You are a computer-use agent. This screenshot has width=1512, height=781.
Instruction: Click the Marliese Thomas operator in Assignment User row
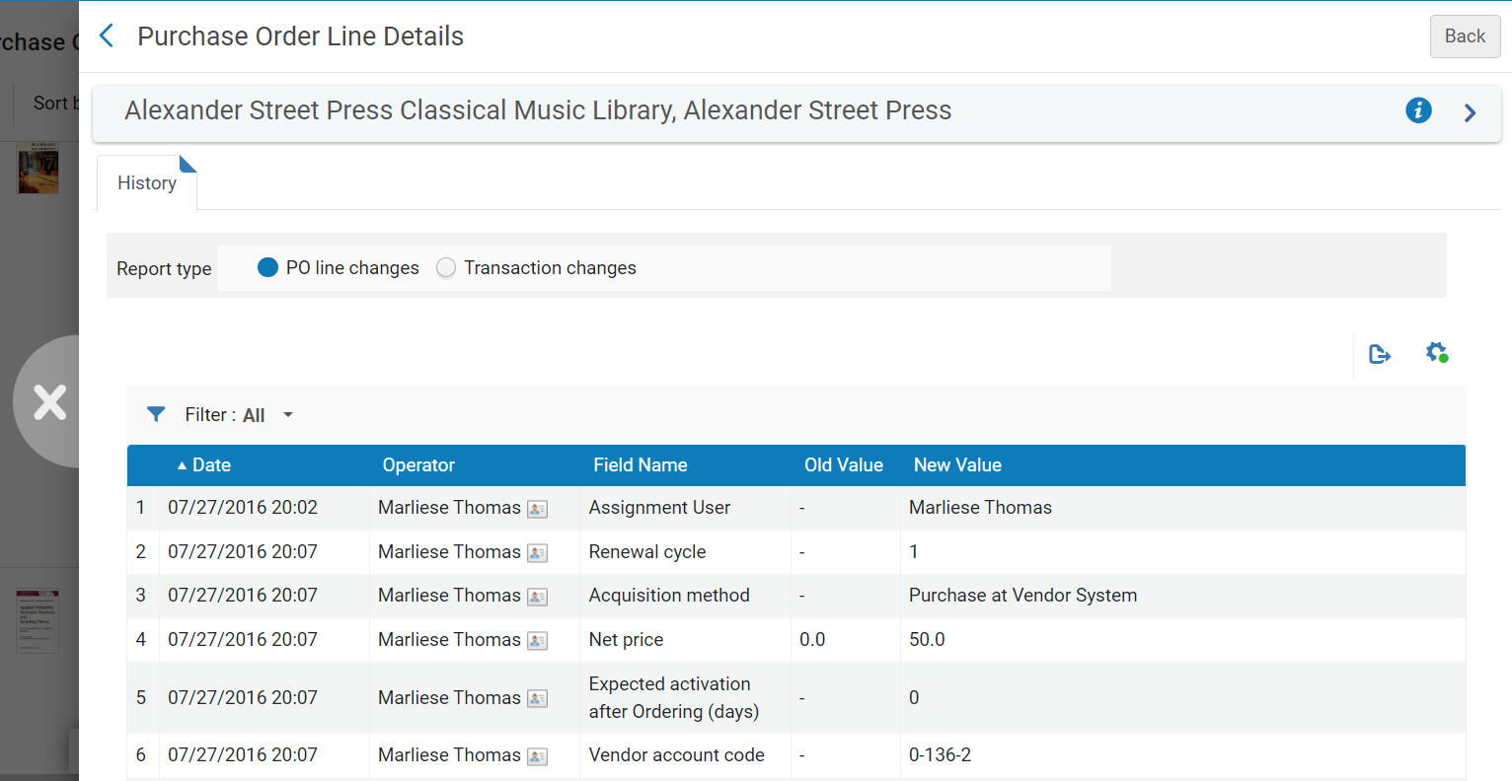(449, 508)
